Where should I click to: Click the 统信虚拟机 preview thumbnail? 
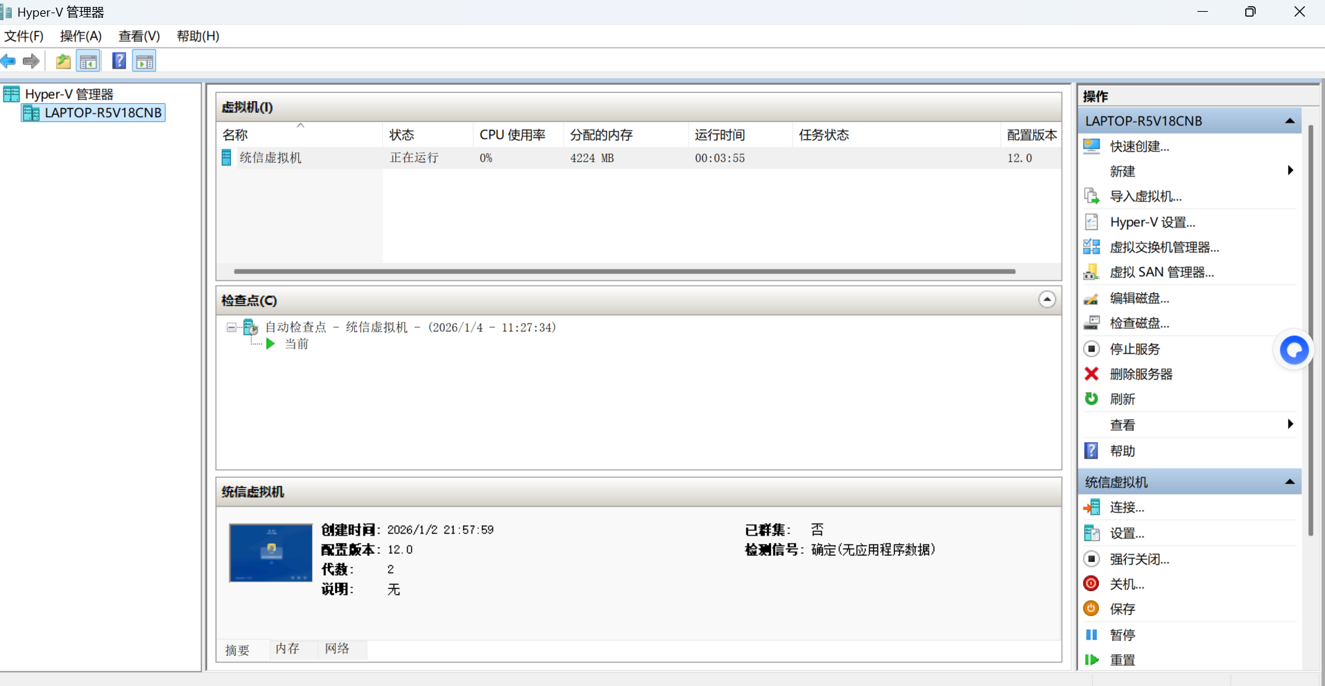click(x=270, y=553)
